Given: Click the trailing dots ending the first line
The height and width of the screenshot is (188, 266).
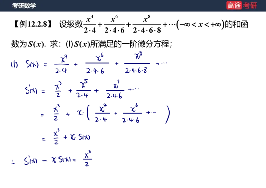Looking at the screenshot, I should [x=161, y=63].
